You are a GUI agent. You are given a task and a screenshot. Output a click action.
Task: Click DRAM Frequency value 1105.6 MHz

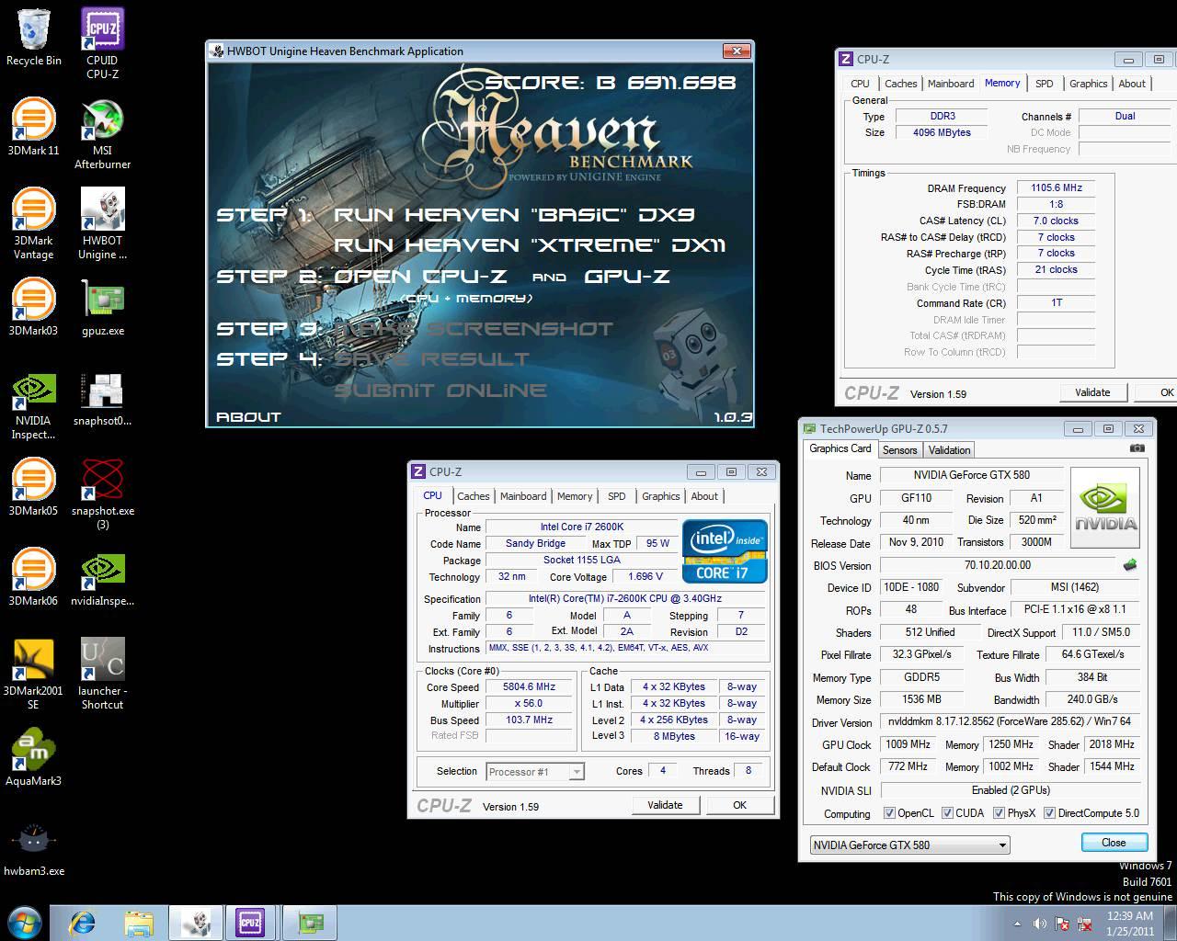[x=1056, y=187]
